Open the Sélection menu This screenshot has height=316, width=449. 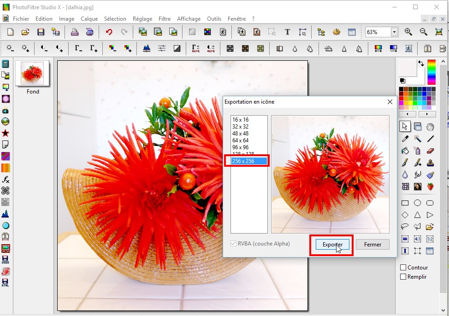tap(115, 18)
